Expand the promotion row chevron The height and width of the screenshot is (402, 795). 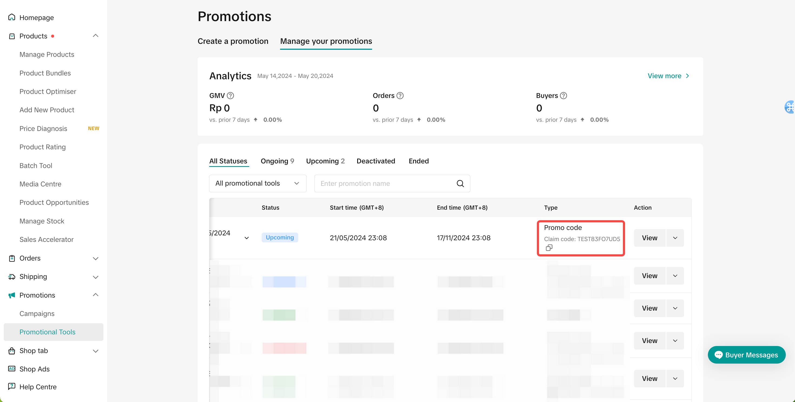point(247,238)
